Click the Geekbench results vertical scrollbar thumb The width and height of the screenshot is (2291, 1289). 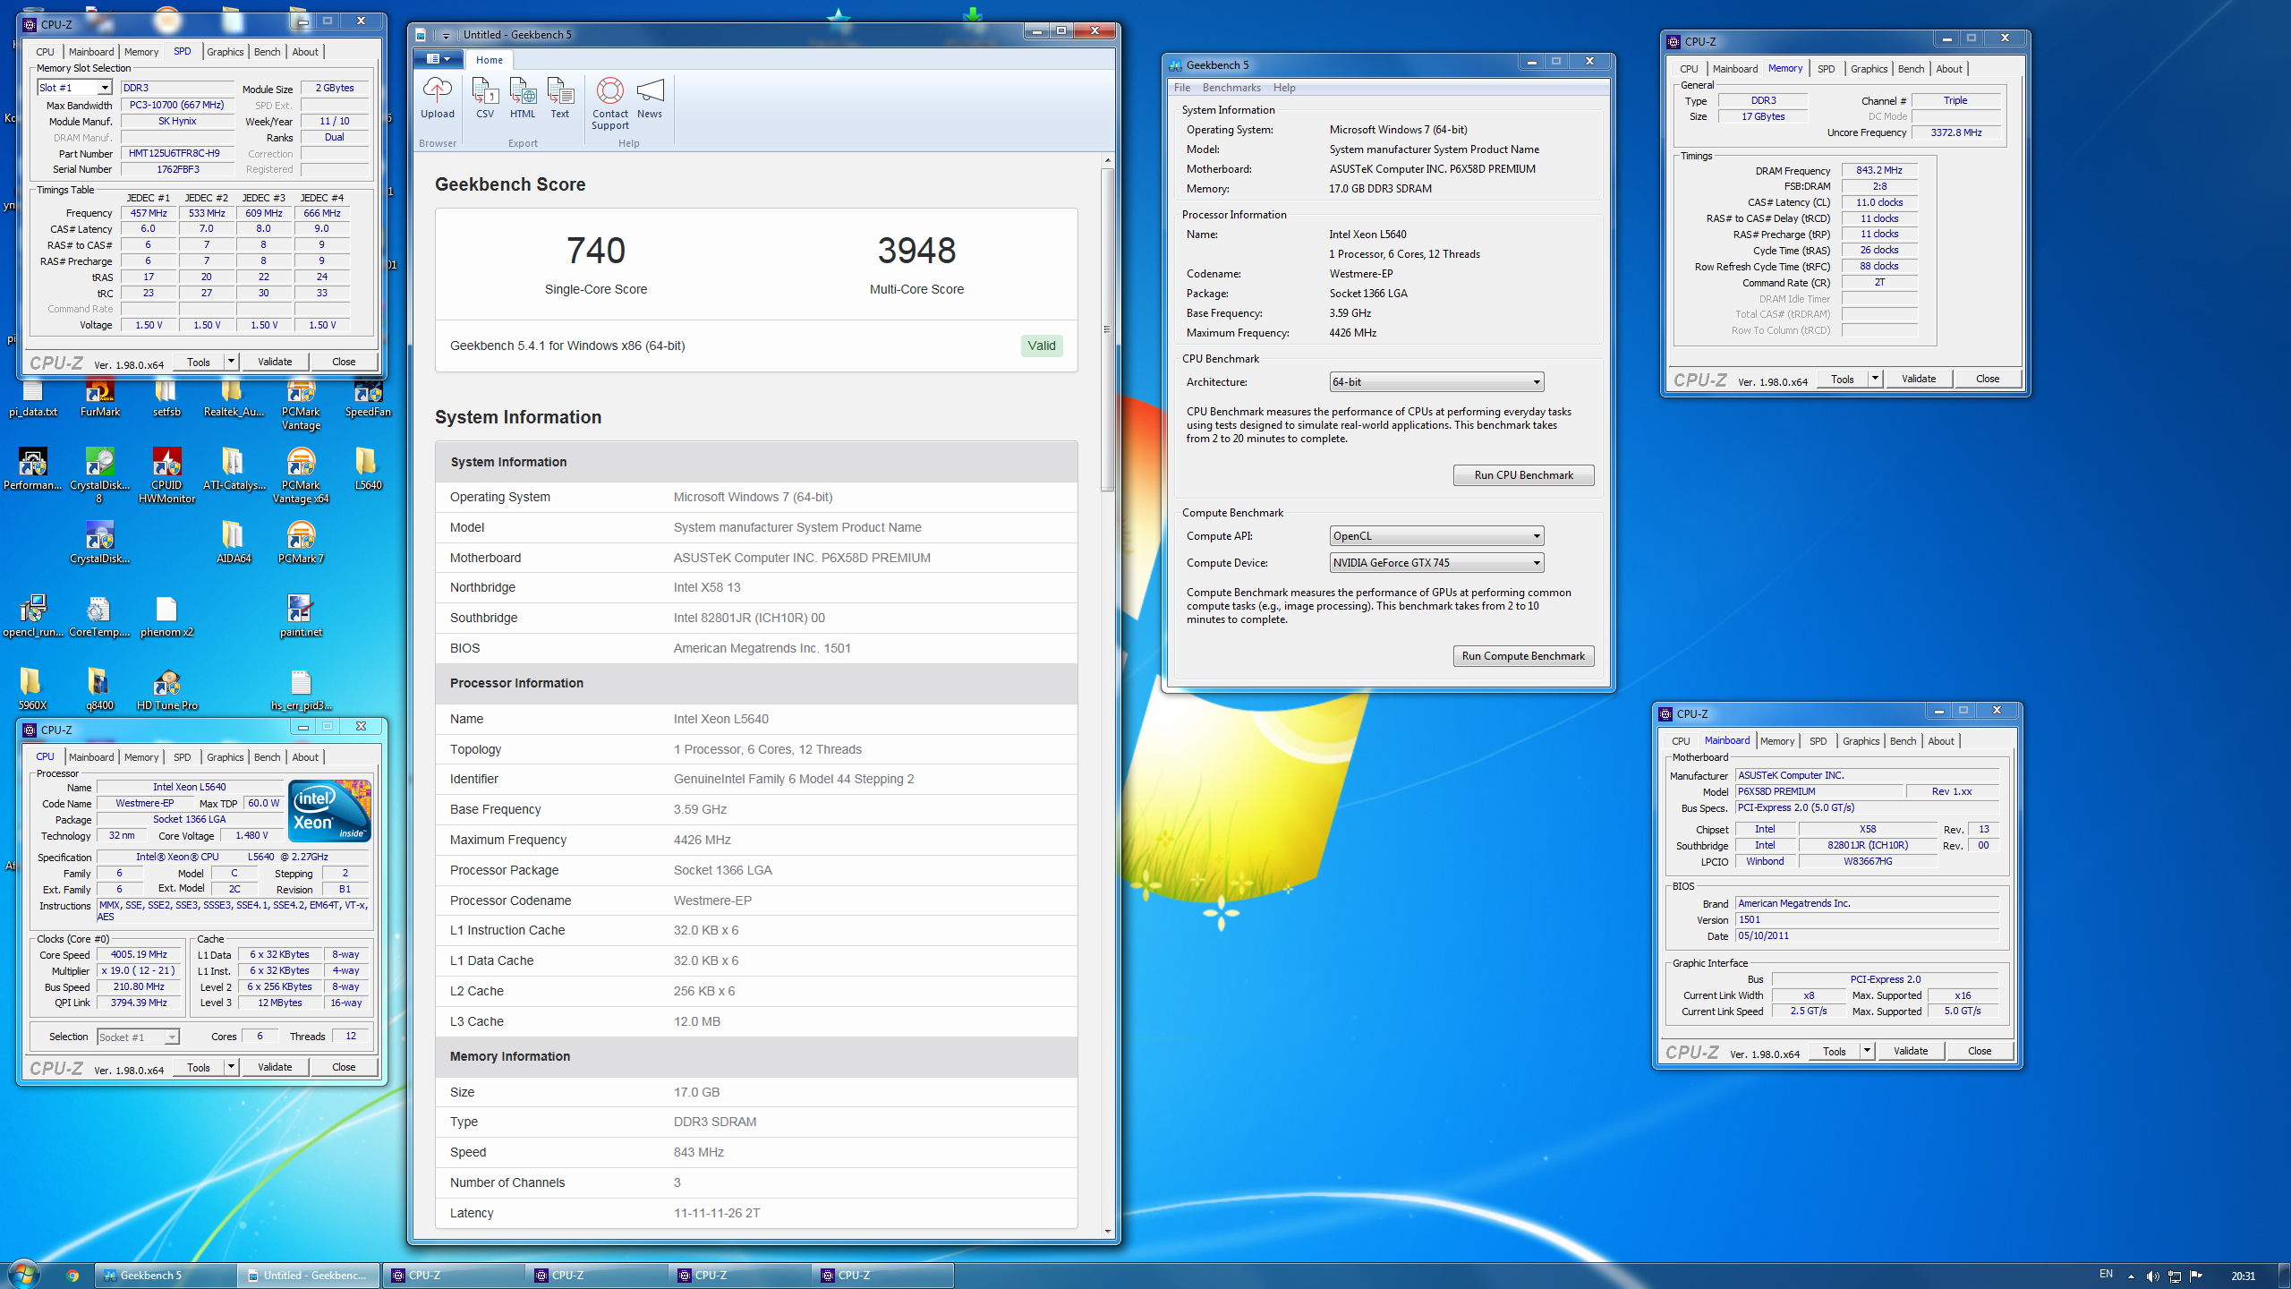click(1107, 329)
